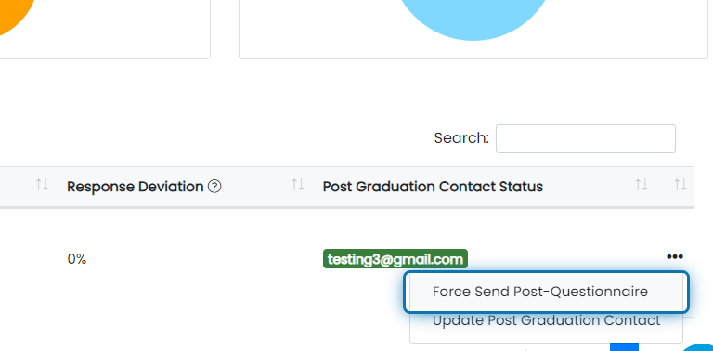Image resolution: width=713 pixels, height=351 pixels.
Task: Click the 0% response deviation cell
Action: [x=77, y=259]
